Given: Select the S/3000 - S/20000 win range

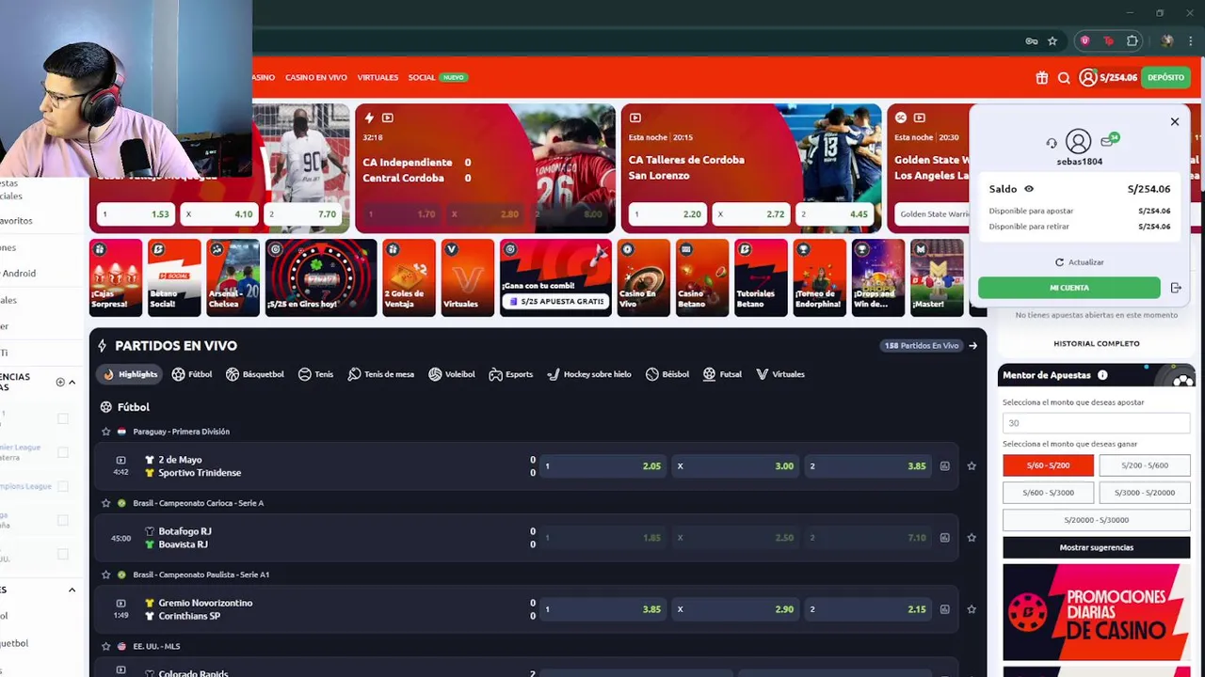Looking at the screenshot, I should (x=1145, y=493).
